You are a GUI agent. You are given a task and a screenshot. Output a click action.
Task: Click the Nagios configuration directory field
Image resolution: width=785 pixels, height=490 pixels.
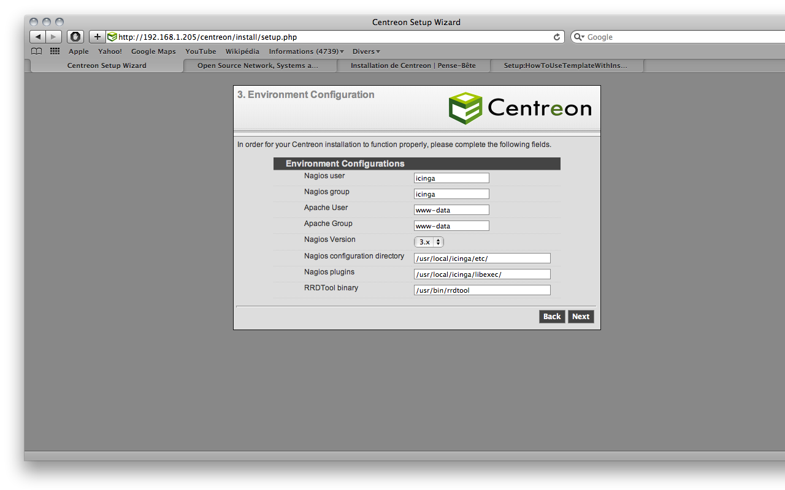[482, 258]
